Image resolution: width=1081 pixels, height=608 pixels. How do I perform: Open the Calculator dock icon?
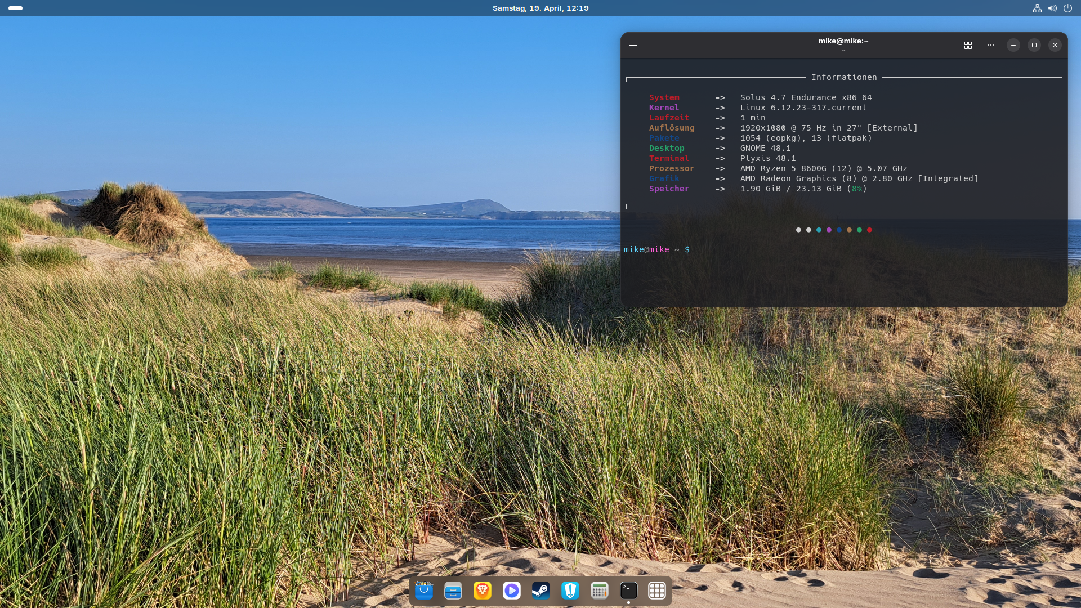[600, 591]
